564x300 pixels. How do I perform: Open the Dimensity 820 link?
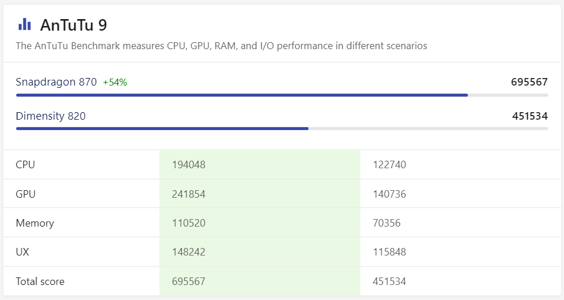50,116
